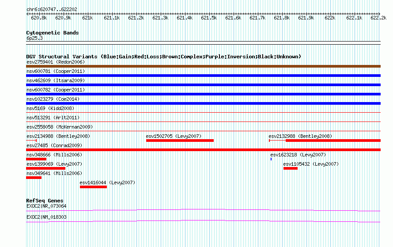The image size is (393, 247).
Task: Select the tiny blue esv1623218 marker
Action: point(271,159)
